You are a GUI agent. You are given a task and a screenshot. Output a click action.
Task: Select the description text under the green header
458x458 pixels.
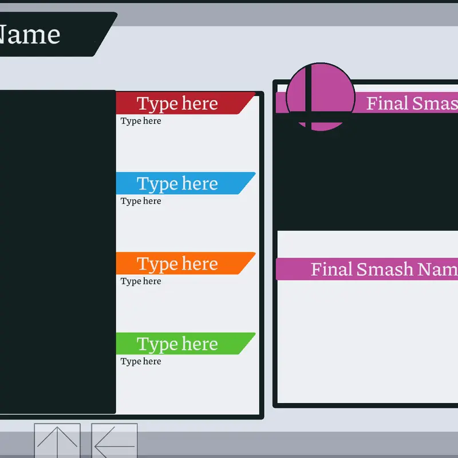coord(141,361)
